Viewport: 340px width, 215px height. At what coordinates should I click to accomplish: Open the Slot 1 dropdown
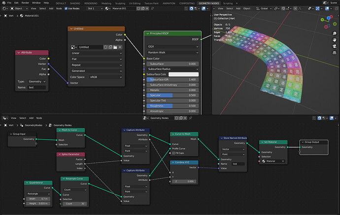(95, 8)
